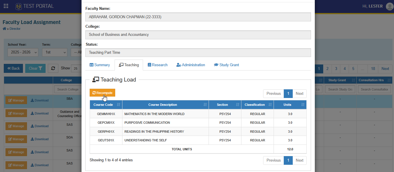Click the home breadcrumb icon
The width and height of the screenshot is (394, 172).
[x=4, y=29]
